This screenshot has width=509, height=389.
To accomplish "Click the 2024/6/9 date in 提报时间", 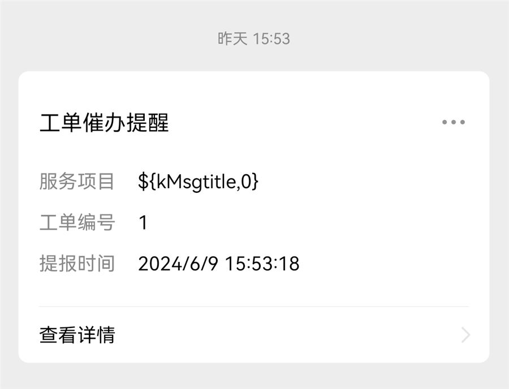I will tap(178, 263).
